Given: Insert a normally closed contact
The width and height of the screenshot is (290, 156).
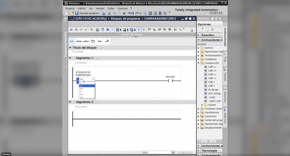Looking at the screenshot, I should (x=79, y=41).
